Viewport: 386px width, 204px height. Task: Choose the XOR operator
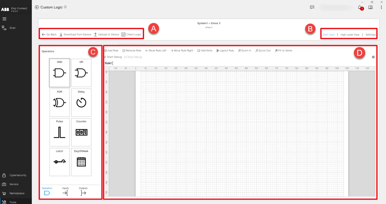[x=59, y=102]
